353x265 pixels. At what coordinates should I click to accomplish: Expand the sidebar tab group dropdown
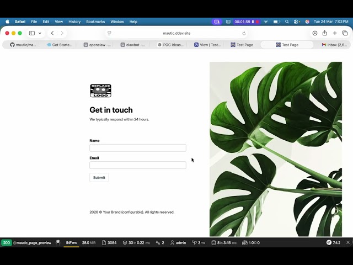40,33
